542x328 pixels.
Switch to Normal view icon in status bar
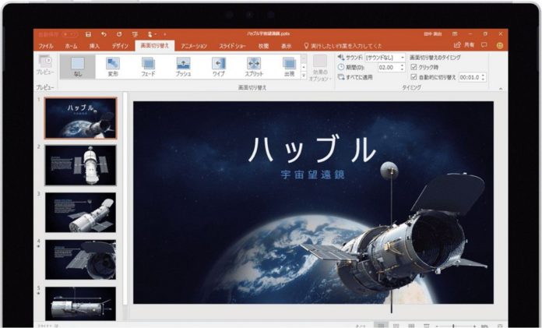tap(381, 326)
